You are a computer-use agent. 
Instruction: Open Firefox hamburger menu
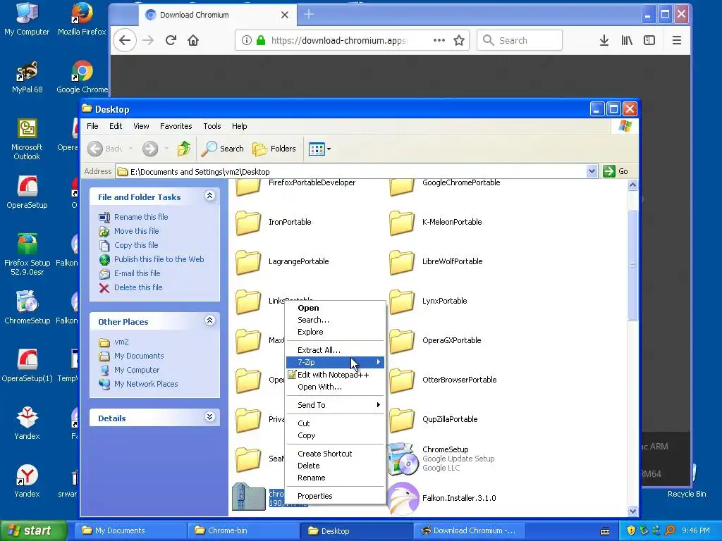click(x=676, y=40)
